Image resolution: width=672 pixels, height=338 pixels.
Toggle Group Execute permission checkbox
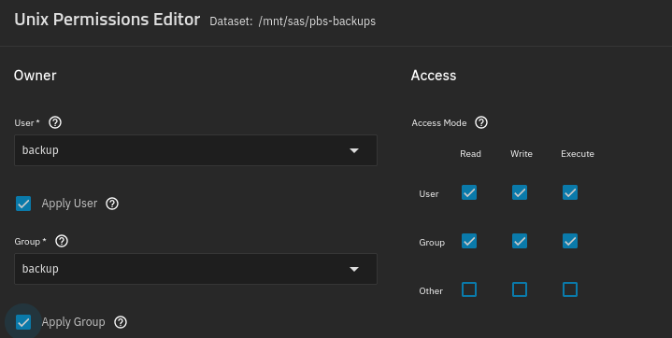tap(570, 241)
